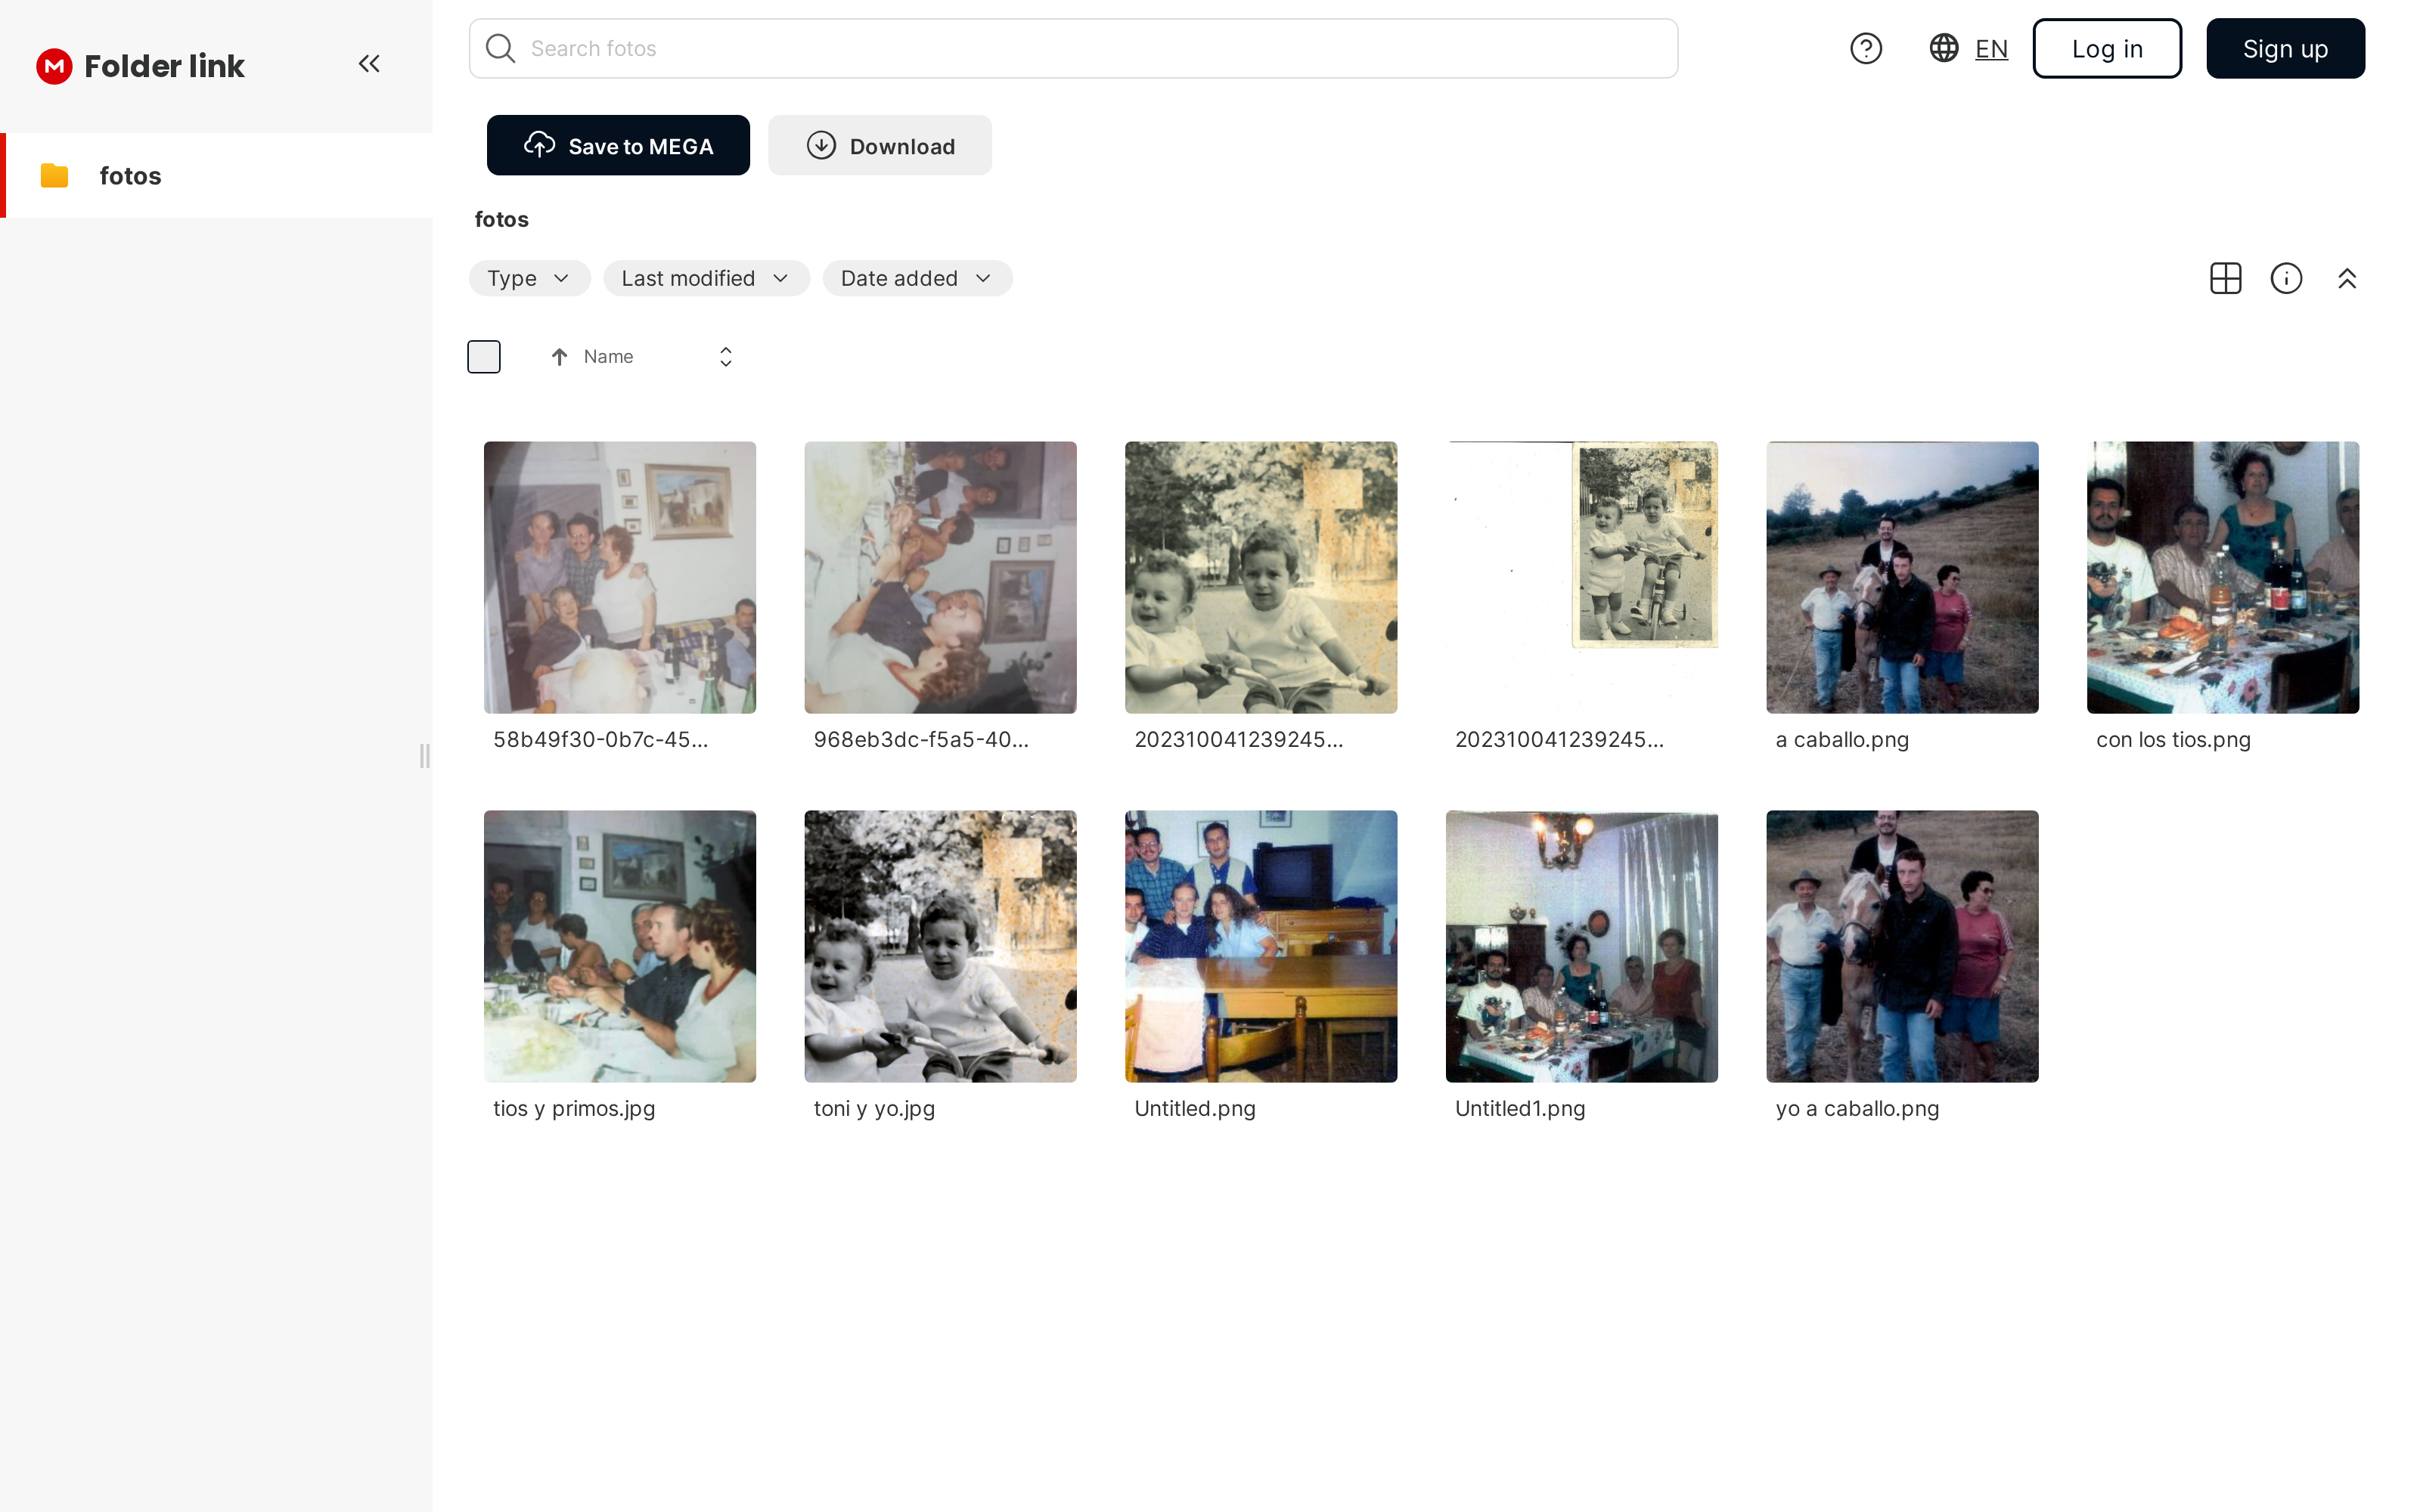Collapse the header with double up-chevron
The image size is (2420, 1512).
(2347, 278)
